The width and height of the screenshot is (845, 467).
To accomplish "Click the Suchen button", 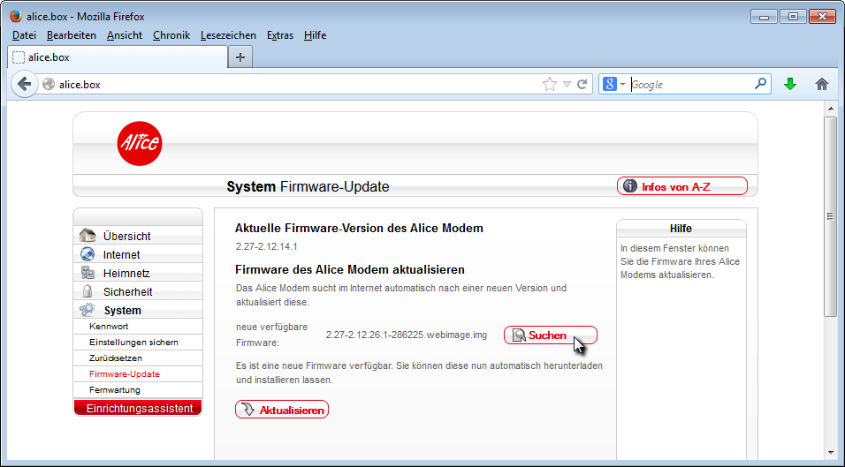I will tap(550, 335).
